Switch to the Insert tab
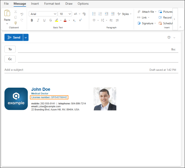 (x=35, y=4)
